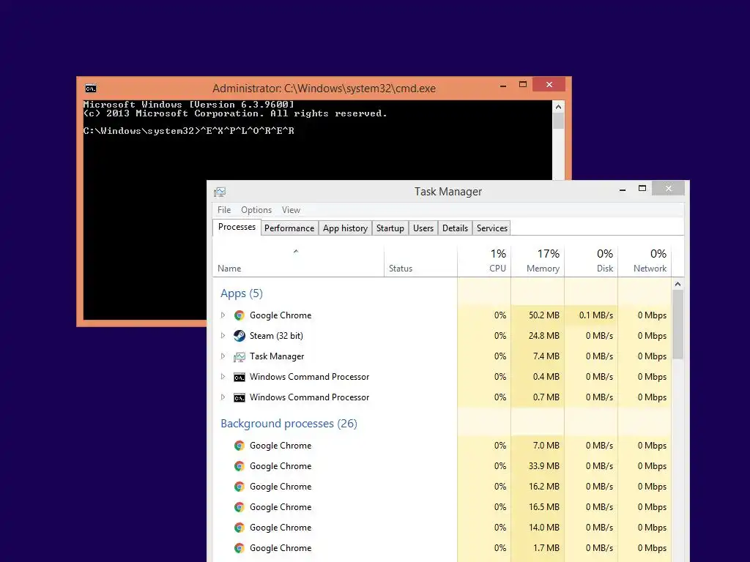Click the 0.1 MB/s disk value
The width and height of the screenshot is (750, 562).
(x=596, y=315)
